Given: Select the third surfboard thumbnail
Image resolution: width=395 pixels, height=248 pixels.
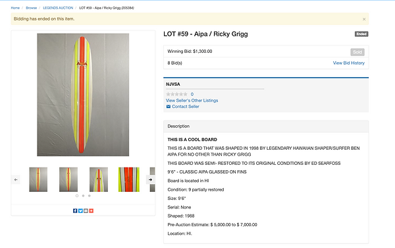Looking at the screenshot, I should pyautogui.click(x=99, y=179).
